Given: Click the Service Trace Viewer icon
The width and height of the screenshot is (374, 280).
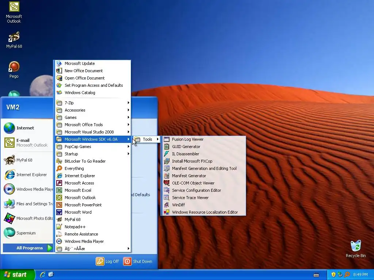Looking at the screenshot, I should pos(167,198).
